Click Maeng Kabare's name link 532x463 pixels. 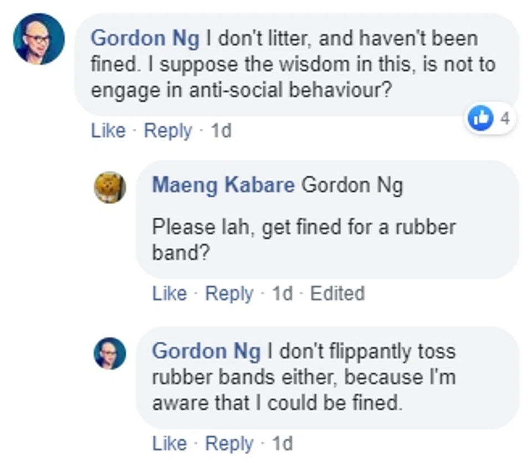click(223, 185)
